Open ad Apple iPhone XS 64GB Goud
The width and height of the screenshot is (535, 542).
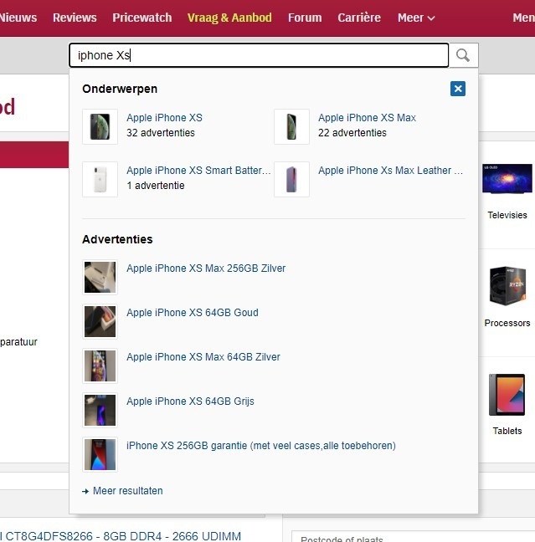click(193, 313)
